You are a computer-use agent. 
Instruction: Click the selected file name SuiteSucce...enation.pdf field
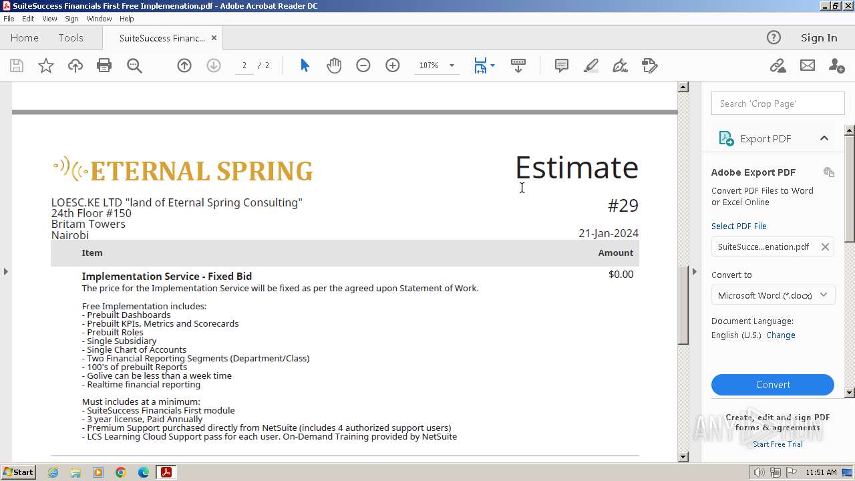tap(773, 247)
